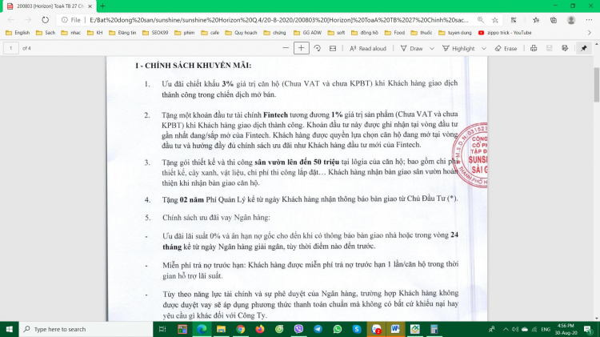Expand the Highlight color dropdown

(484, 48)
